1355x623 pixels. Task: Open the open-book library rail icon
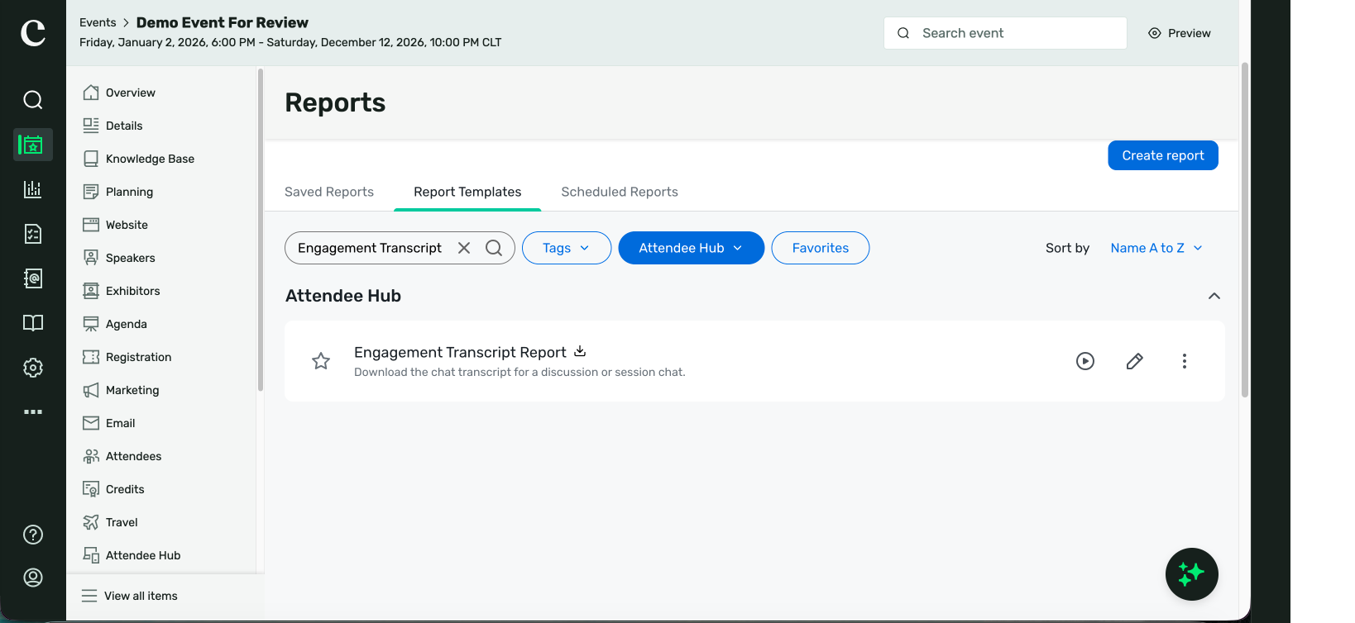(33, 323)
